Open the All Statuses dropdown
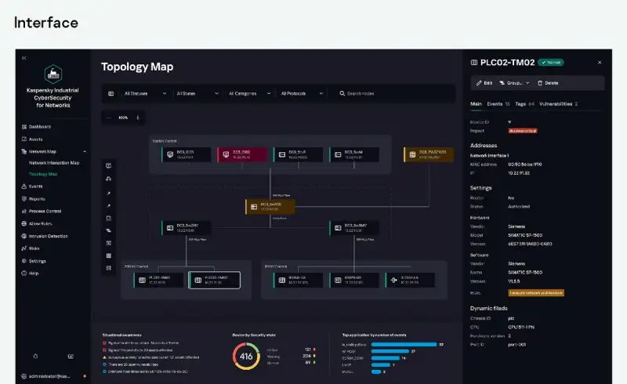The height and width of the screenshot is (384, 627). 145,93
